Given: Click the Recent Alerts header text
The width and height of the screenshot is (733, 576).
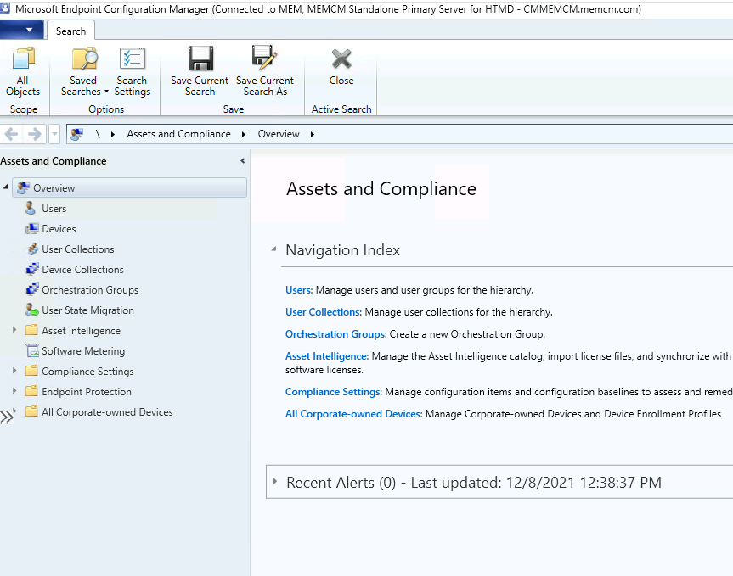Looking at the screenshot, I should [474, 482].
